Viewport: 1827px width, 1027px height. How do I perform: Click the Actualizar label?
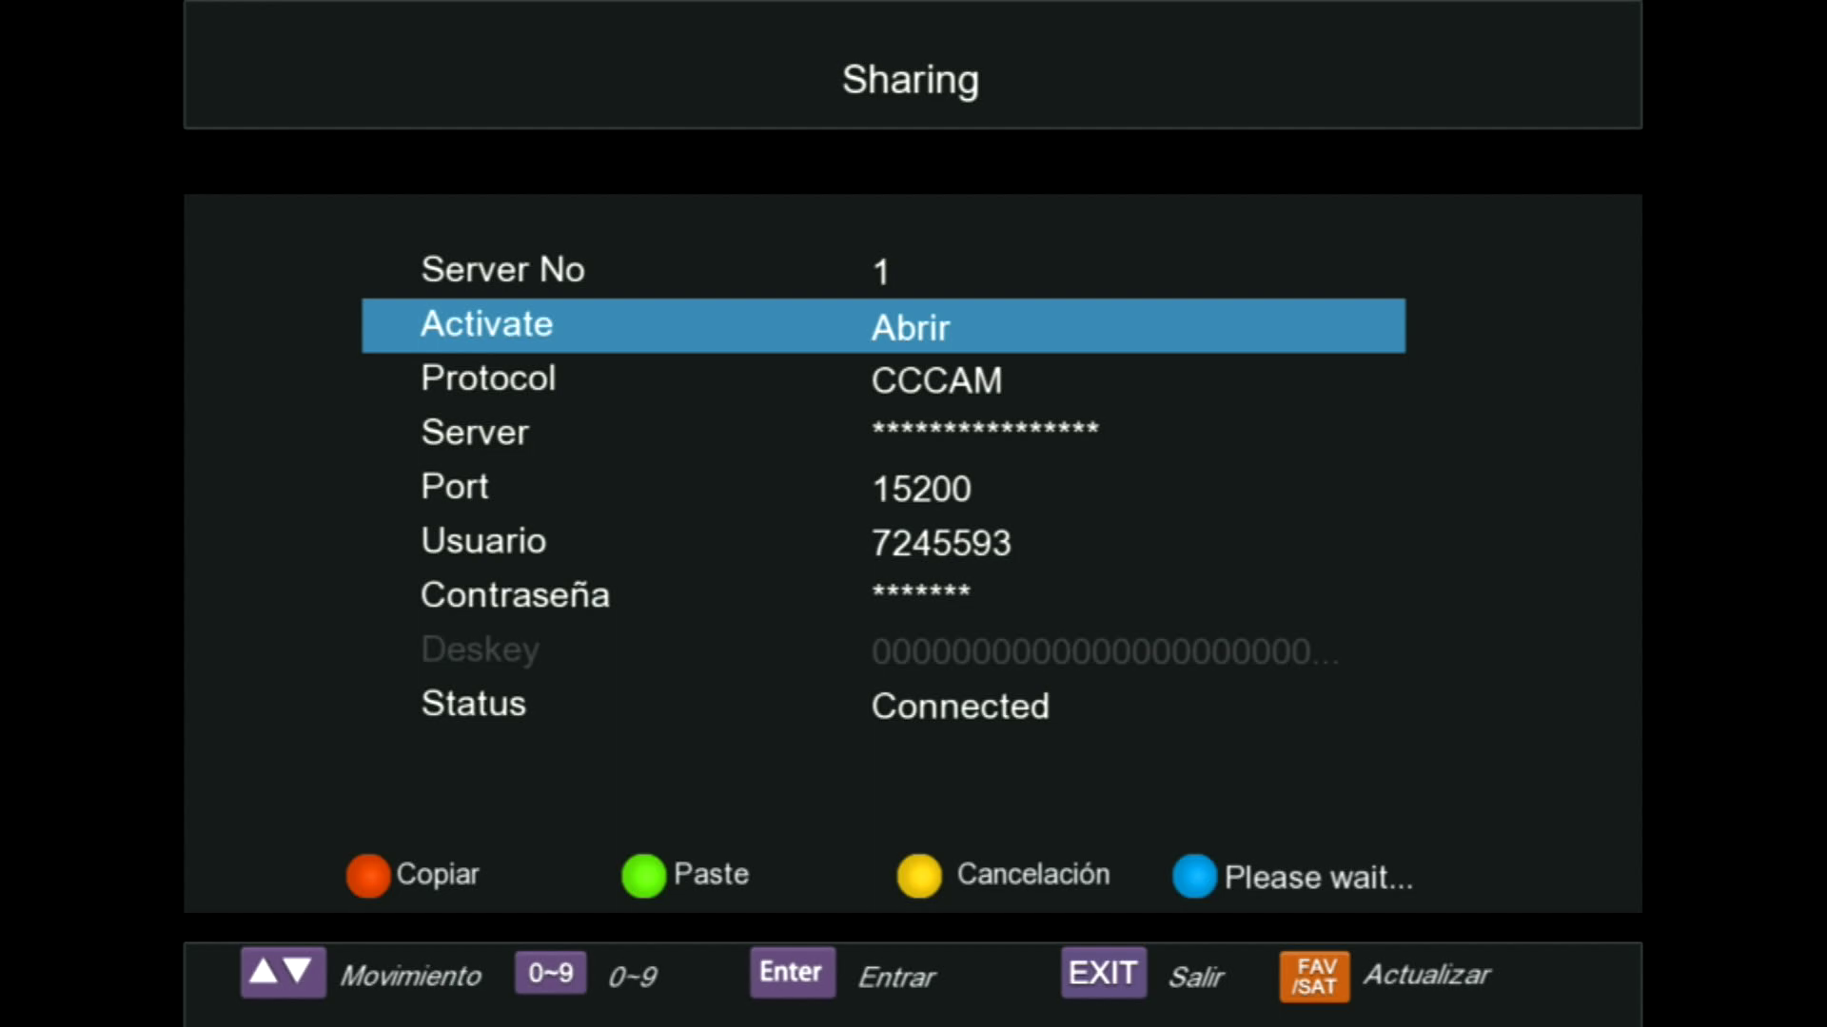pos(1426,975)
